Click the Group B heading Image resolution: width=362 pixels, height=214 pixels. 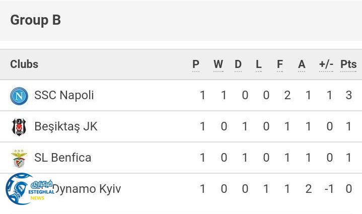35,20
